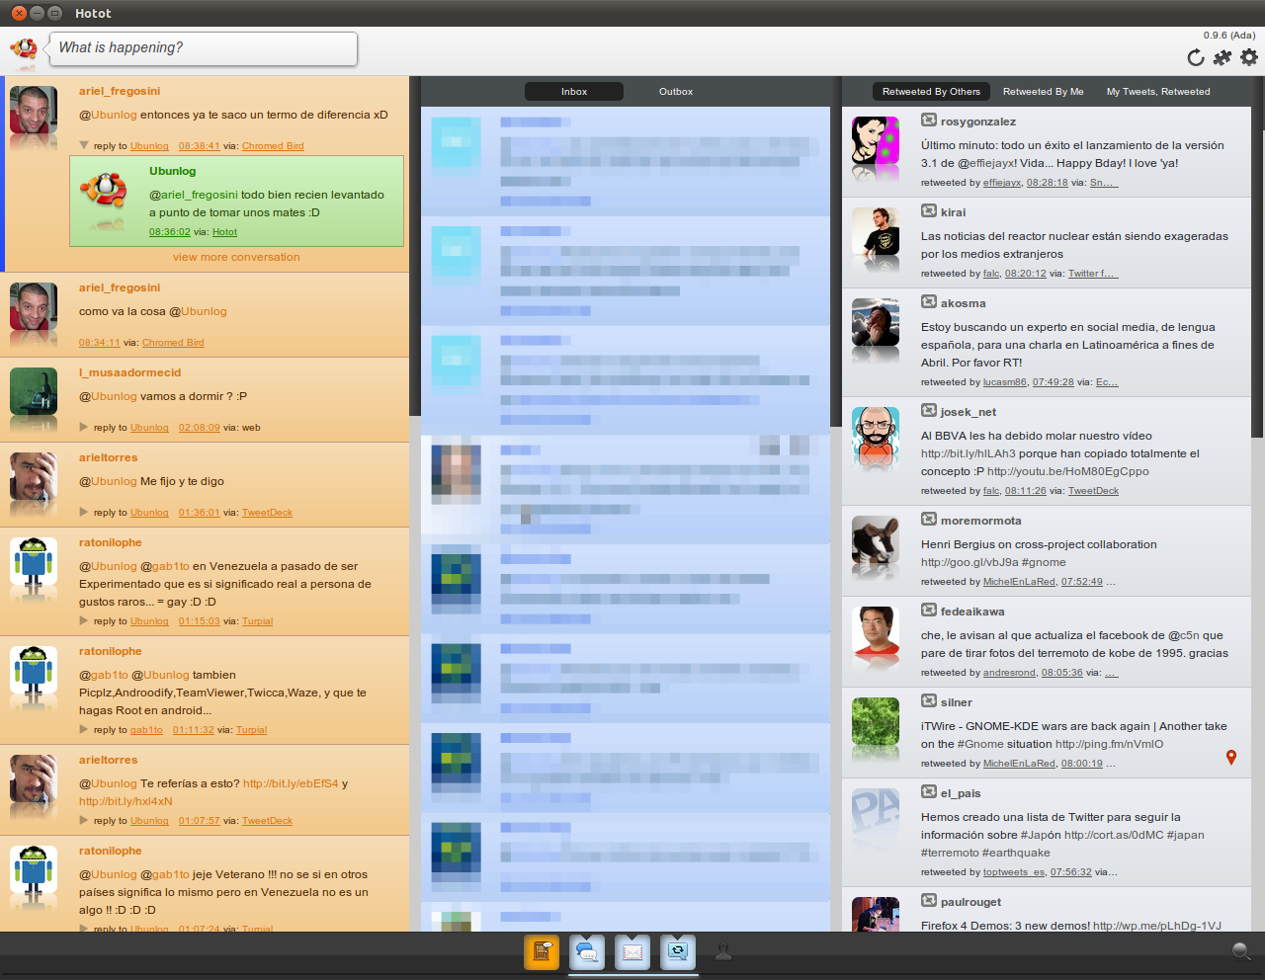Expand reply on 'Me fijo y te digo' tweet
The width and height of the screenshot is (1265, 980).
(84, 513)
